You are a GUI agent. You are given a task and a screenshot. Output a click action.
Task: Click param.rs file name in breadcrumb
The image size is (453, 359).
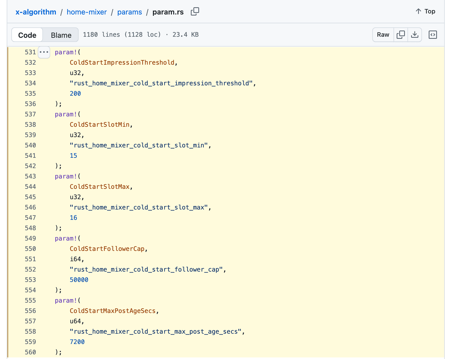tap(168, 12)
